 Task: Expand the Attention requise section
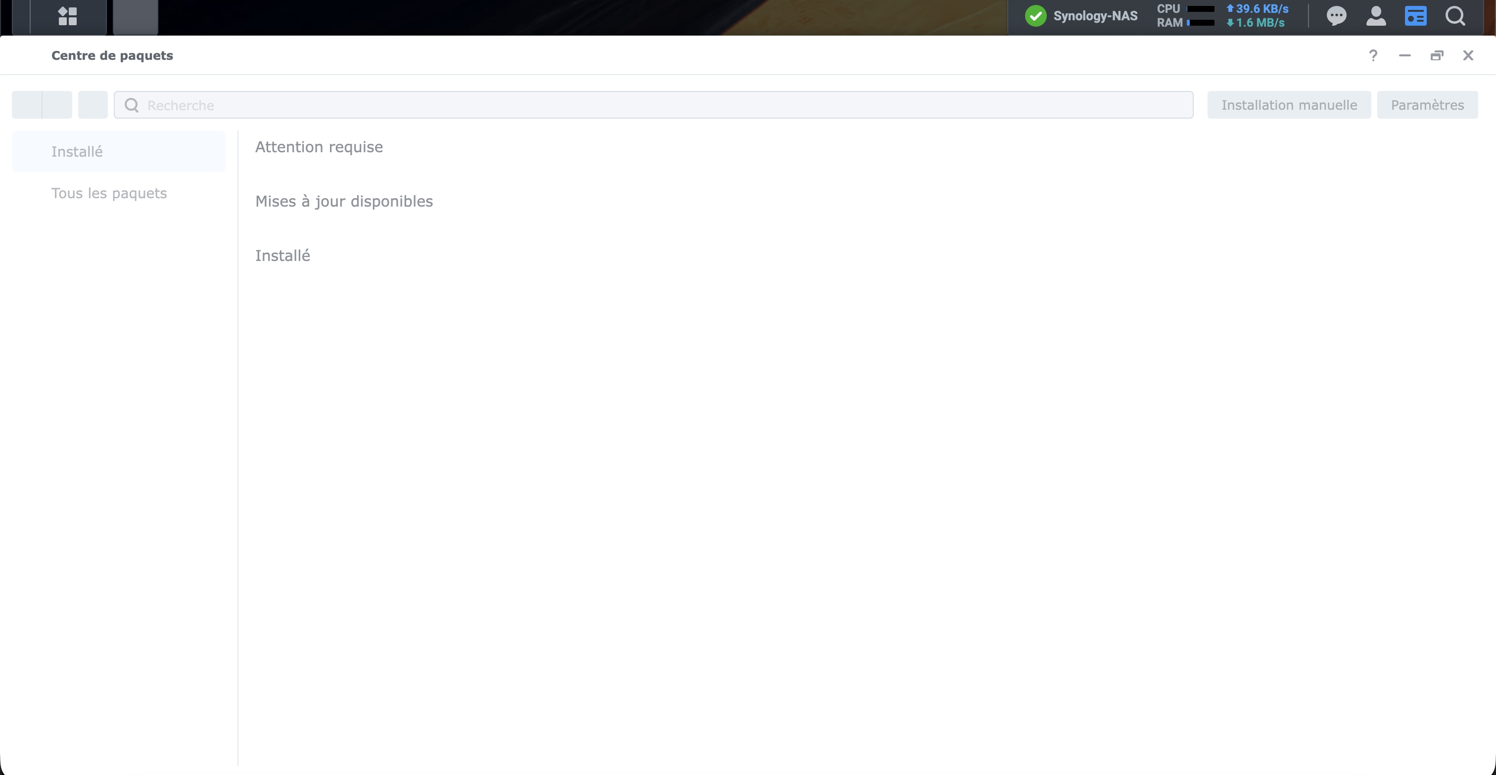tap(319, 147)
